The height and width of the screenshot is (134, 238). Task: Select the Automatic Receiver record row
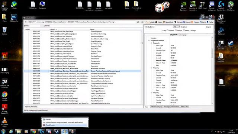[83, 68]
